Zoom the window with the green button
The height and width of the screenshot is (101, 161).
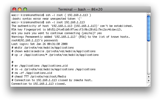pos(25,9)
